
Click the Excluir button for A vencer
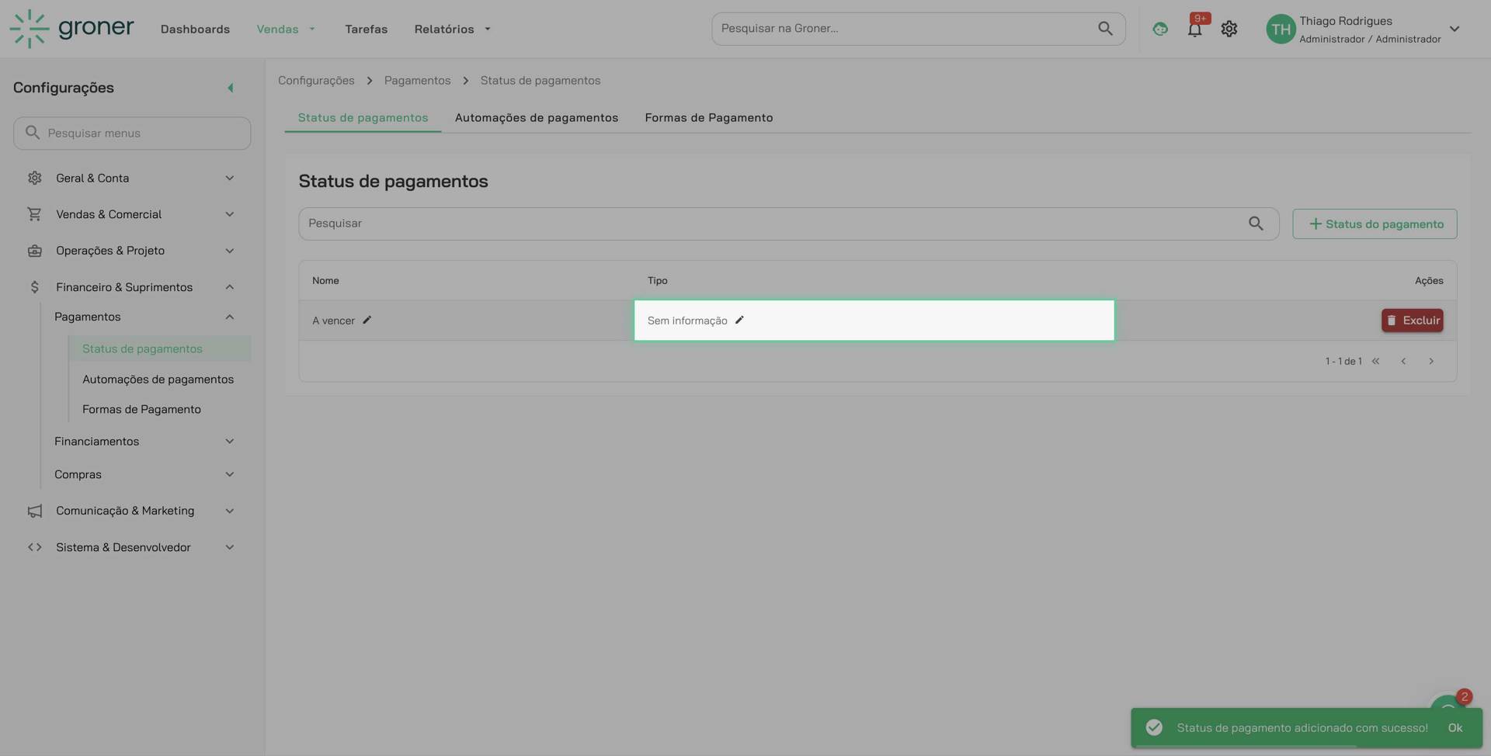pos(1412,321)
